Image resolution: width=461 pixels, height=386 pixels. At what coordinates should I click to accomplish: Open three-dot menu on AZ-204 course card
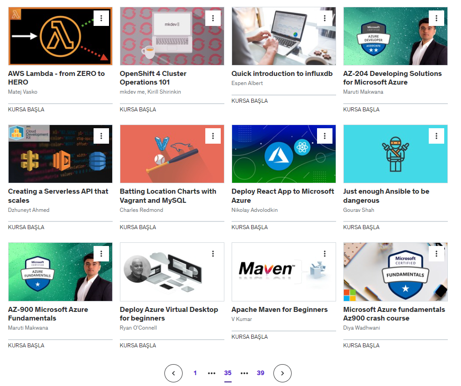436,18
